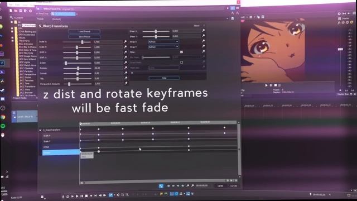Click the Open folder toolbar icon

(x=16, y=11)
